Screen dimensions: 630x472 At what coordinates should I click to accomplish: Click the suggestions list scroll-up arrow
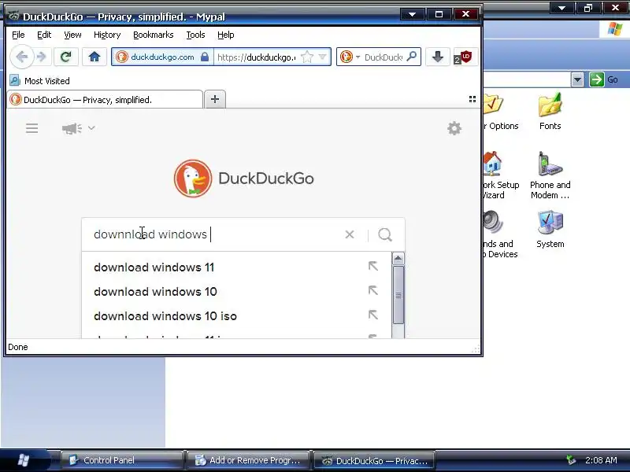tap(398, 259)
